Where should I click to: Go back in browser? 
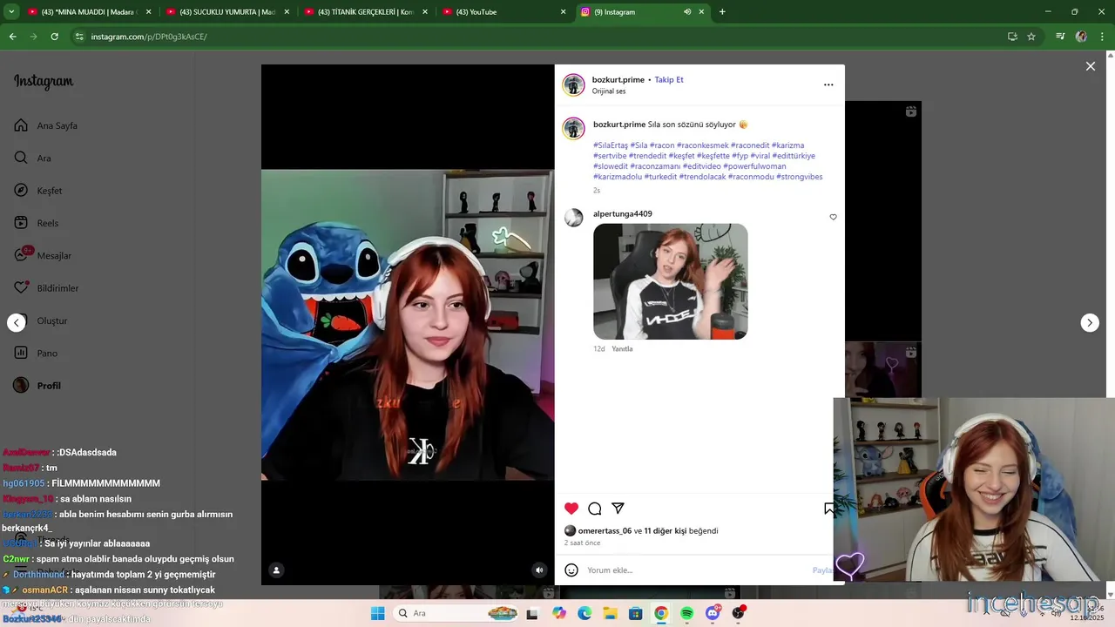click(12, 37)
